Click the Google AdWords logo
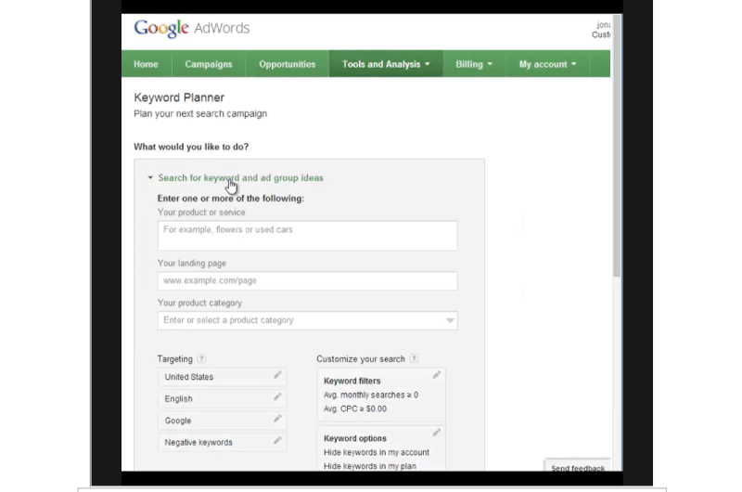The height and width of the screenshot is (492, 742). 192,29
